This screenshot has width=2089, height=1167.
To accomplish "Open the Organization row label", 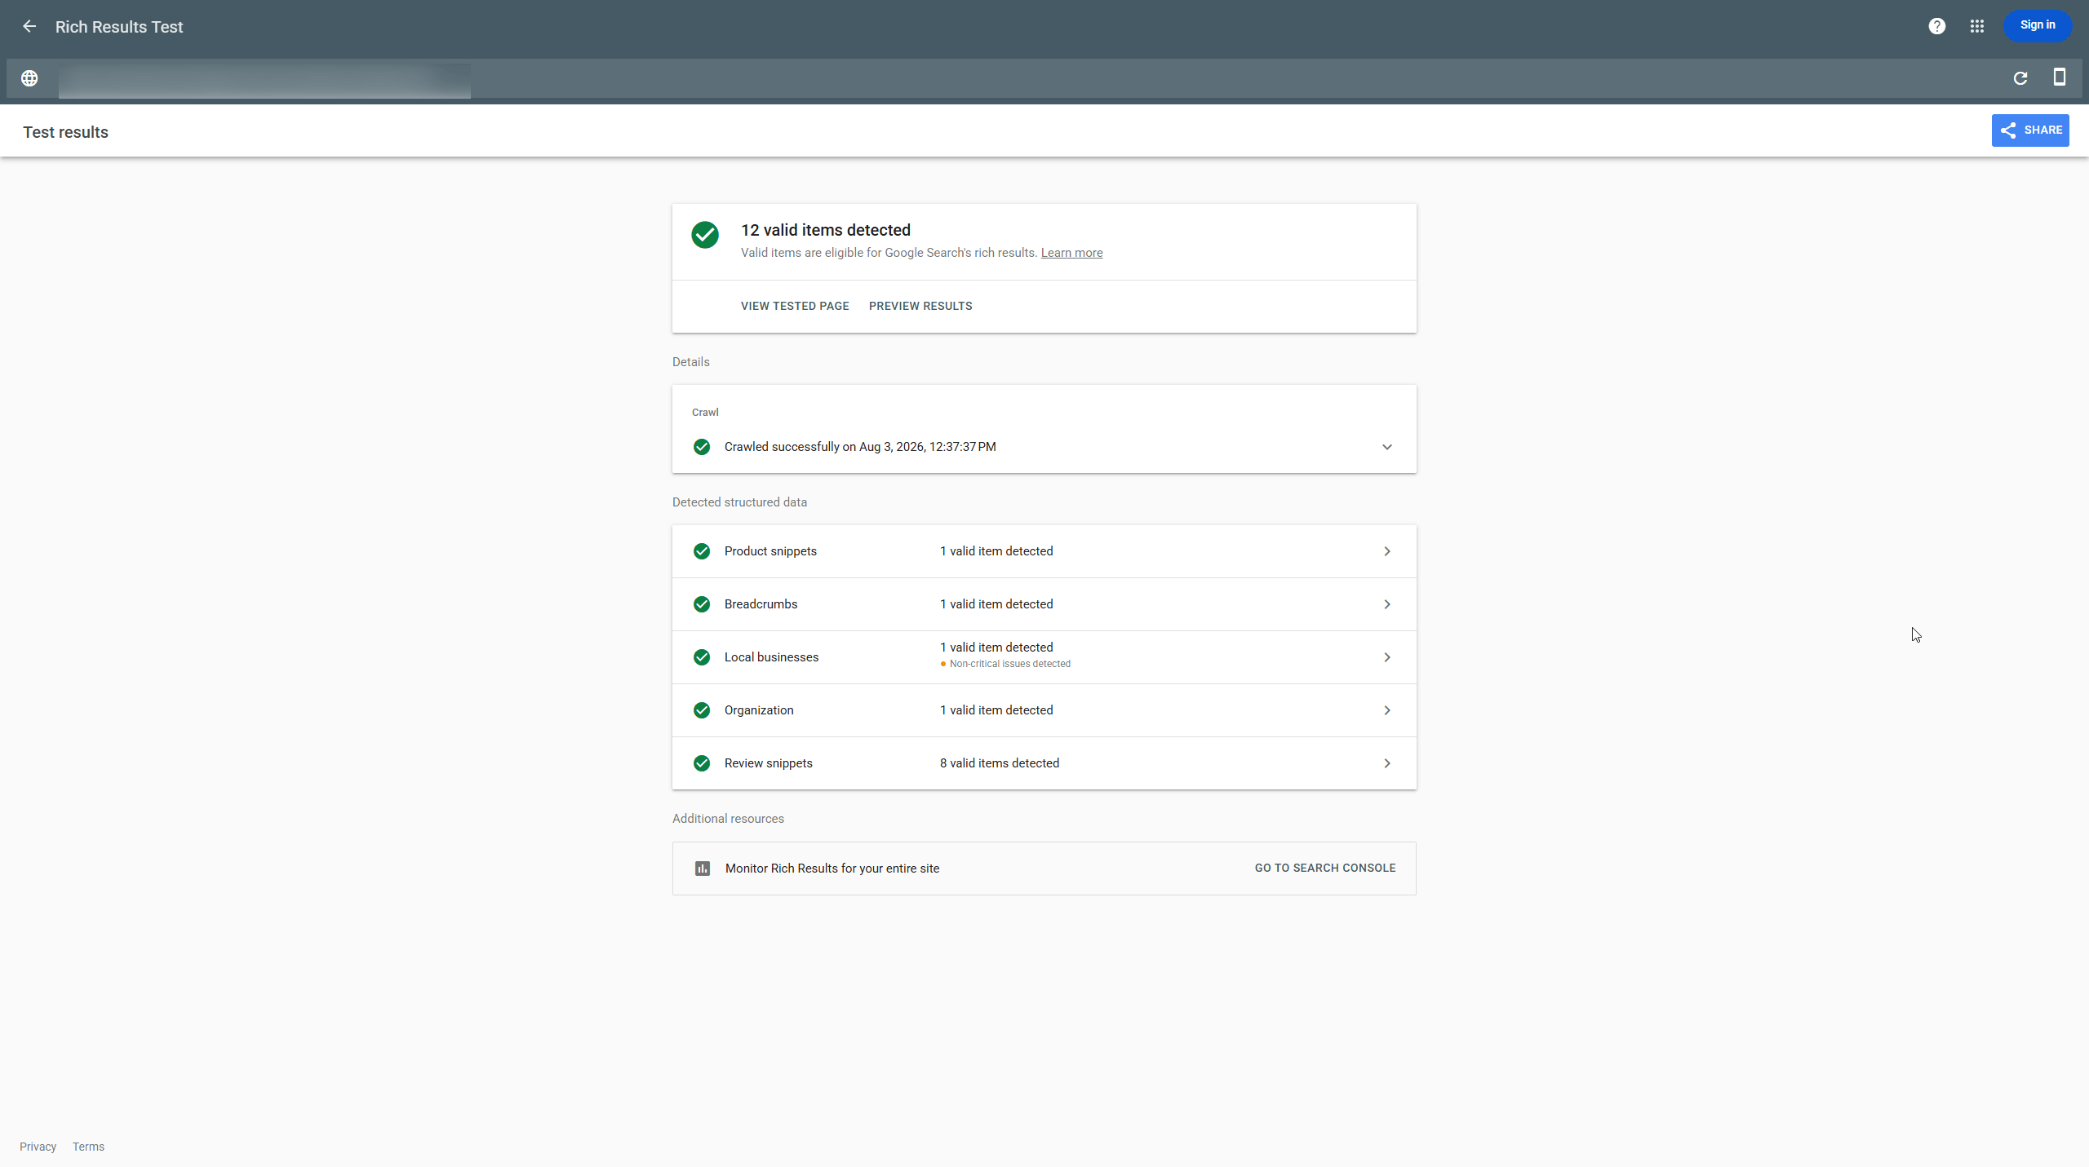I will [x=759, y=710].
